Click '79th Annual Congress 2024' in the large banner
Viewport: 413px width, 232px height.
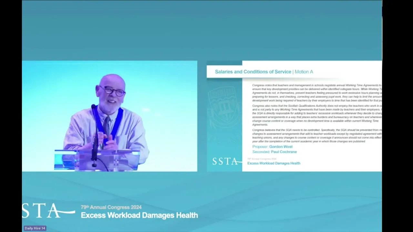(111, 207)
